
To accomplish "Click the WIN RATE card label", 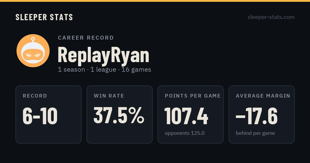I will (x=109, y=96).
